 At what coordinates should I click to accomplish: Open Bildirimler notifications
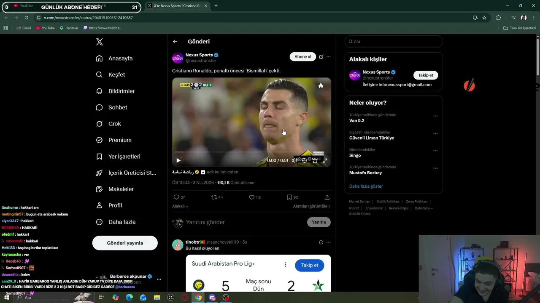coord(115,91)
